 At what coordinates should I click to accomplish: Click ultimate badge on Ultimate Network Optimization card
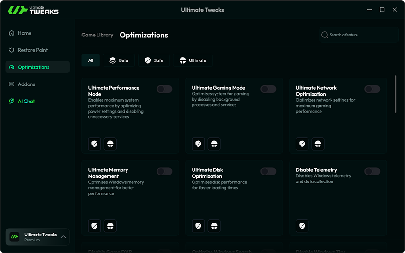[x=318, y=144]
